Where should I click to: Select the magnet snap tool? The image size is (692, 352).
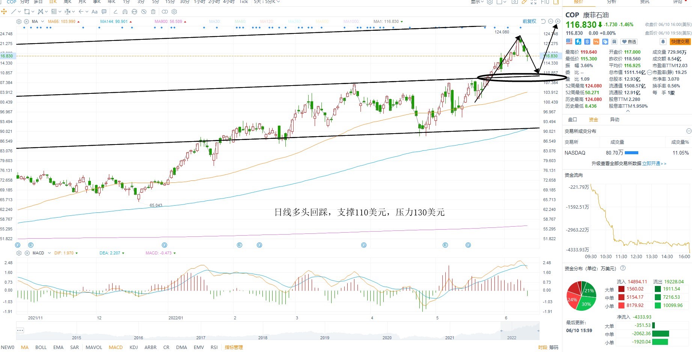pyautogui.click(x=125, y=12)
